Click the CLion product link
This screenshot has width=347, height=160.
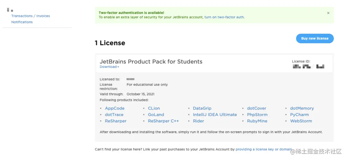click(x=154, y=108)
